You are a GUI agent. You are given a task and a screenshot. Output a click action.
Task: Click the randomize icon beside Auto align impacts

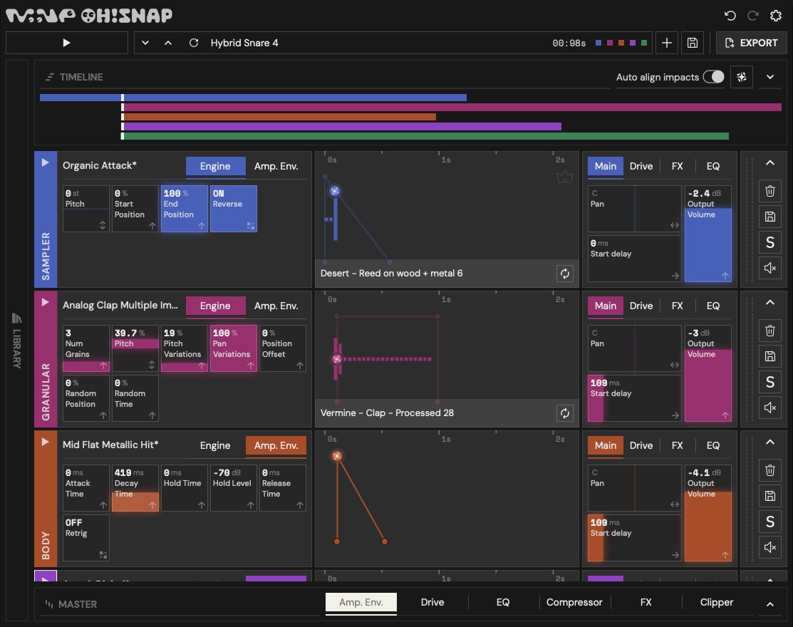742,77
